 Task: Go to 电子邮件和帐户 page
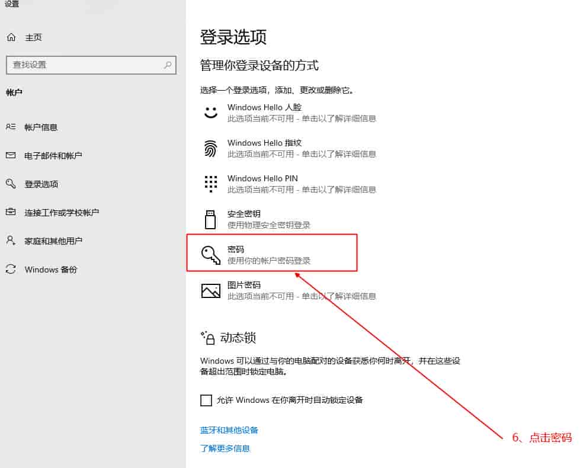(53, 155)
